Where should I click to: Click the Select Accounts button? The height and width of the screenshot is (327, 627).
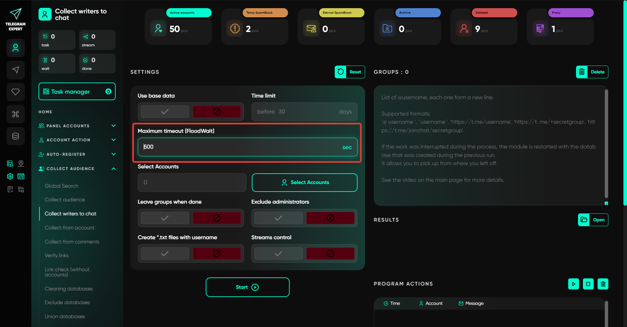(x=304, y=182)
